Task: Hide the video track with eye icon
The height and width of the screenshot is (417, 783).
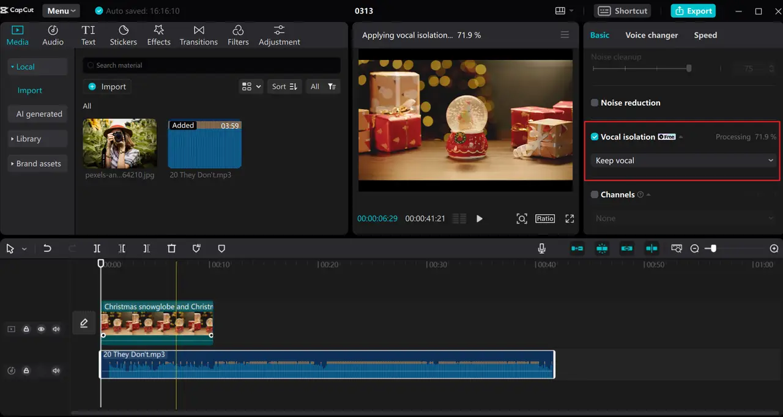Action: 41,329
